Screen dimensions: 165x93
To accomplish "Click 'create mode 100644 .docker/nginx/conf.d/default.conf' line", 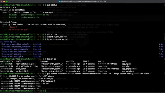I will click(28, 81).
